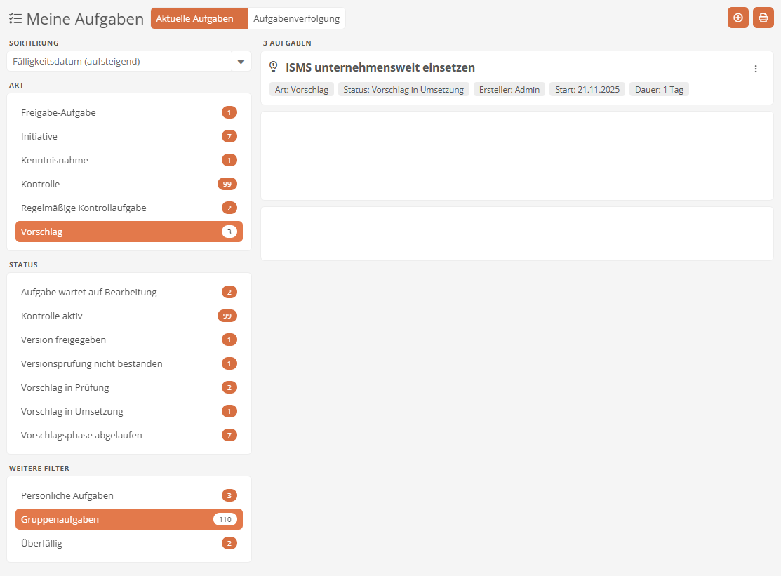Click the print icon button
781x576 pixels.
pyautogui.click(x=763, y=18)
